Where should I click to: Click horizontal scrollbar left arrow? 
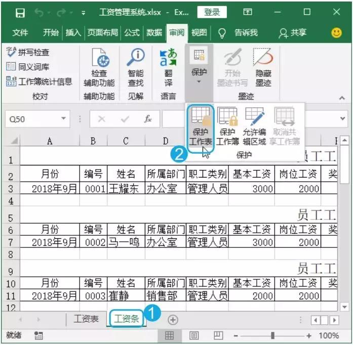(315, 320)
